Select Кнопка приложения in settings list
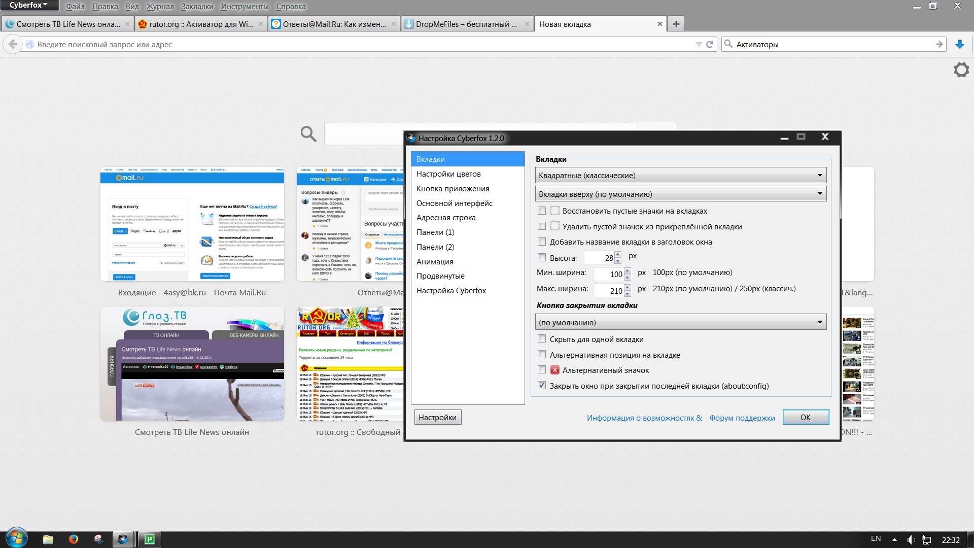The image size is (974, 548). pos(468,189)
